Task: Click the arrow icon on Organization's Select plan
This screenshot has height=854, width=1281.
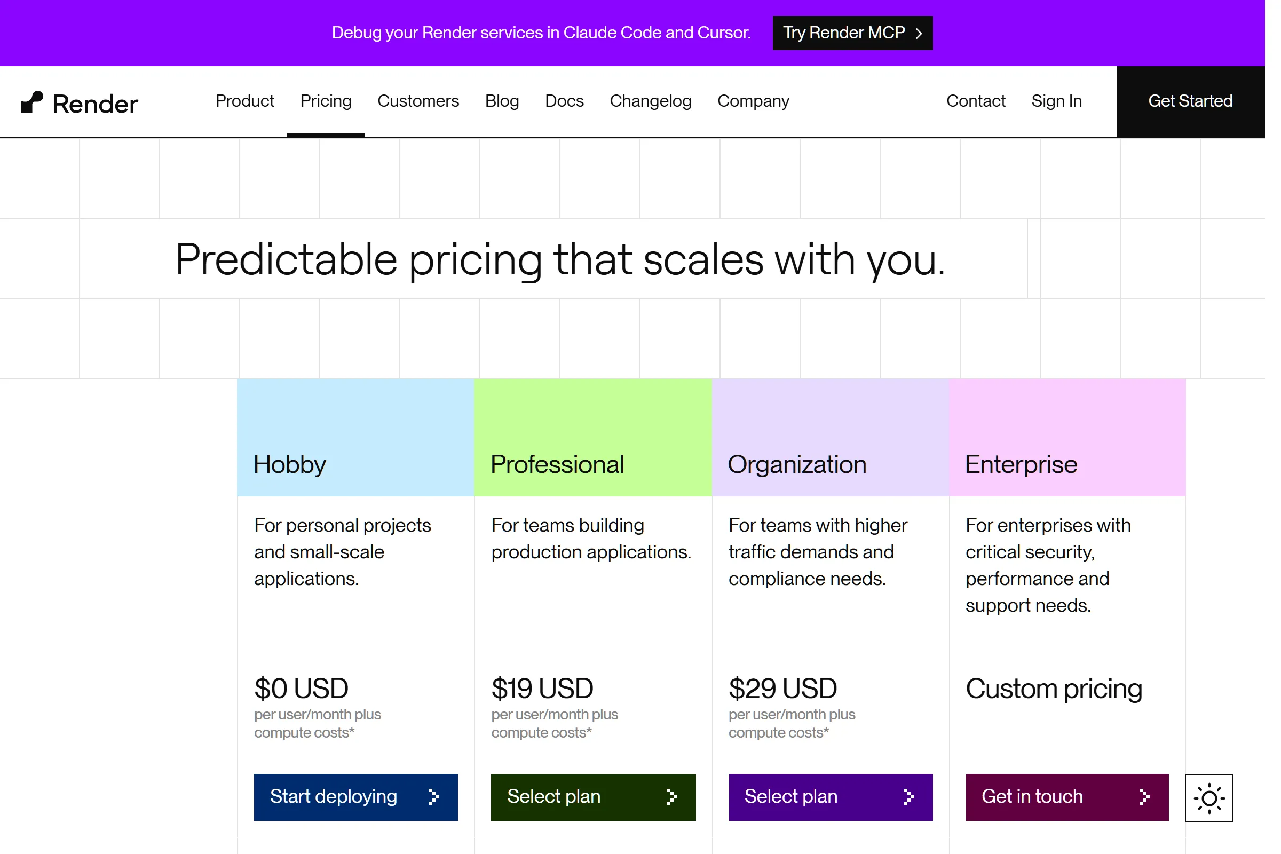Action: click(908, 797)
